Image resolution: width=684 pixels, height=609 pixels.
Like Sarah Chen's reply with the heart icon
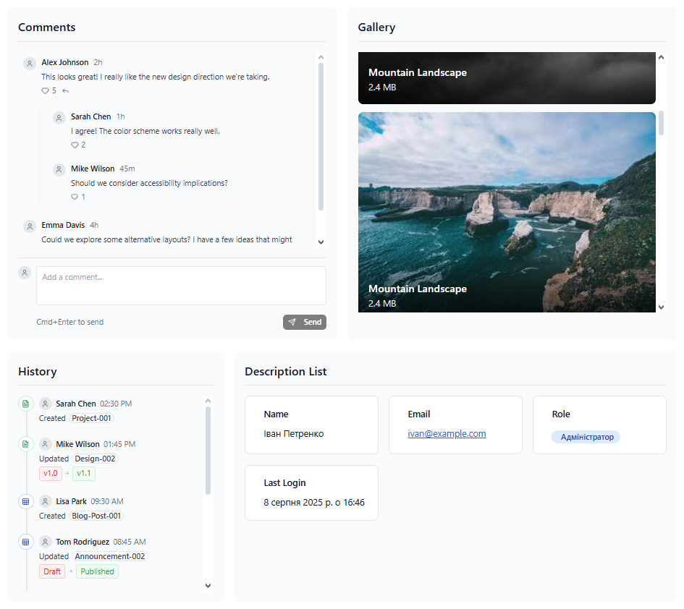pos(75,145)
